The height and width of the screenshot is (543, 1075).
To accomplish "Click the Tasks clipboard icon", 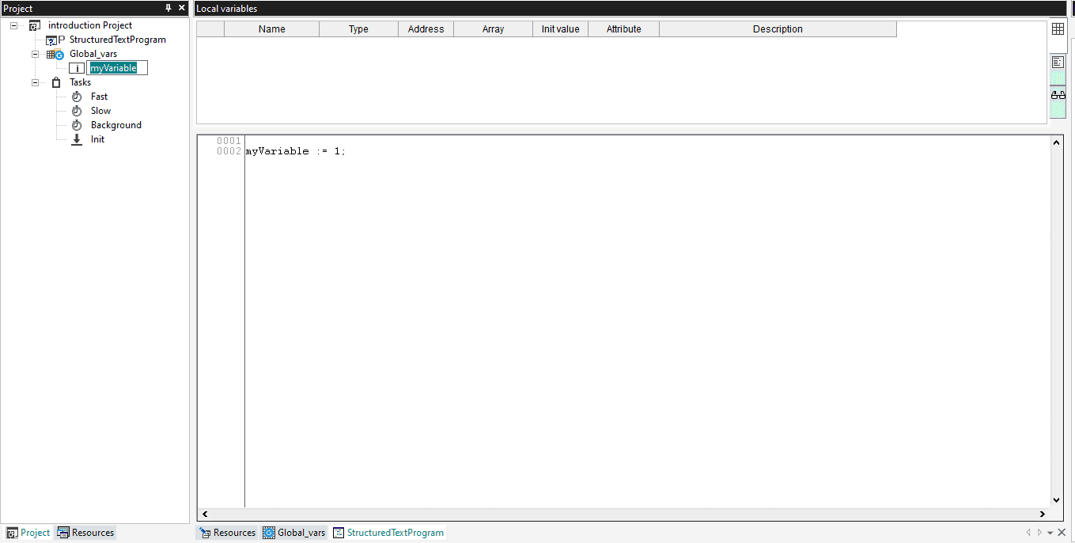I will coord(56,82).
